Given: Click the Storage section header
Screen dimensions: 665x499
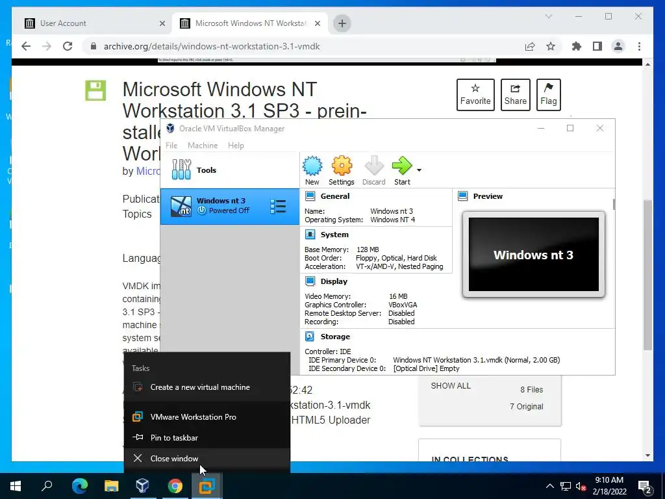Looking at the screenshot, I should (335, 336).
